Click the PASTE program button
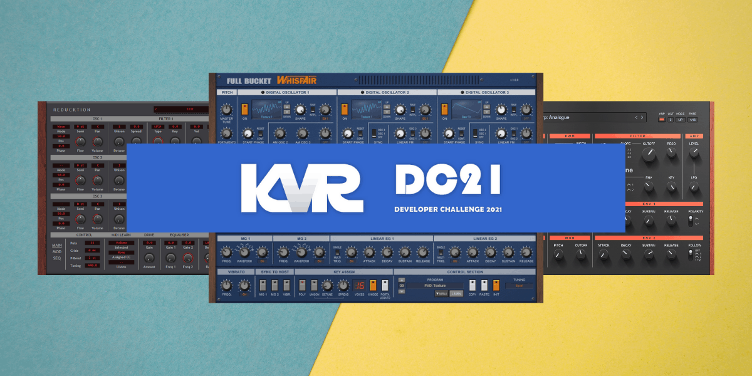 click(484, 285)
